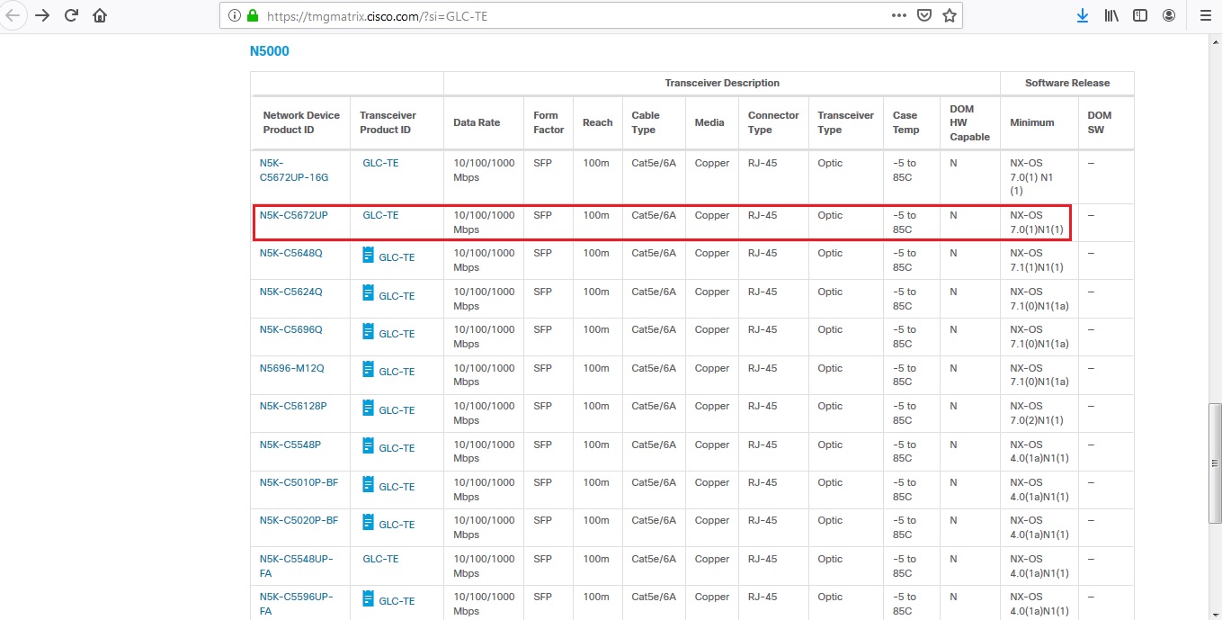Open the Firefox library
The height and width of the screenshot is (620, 1222).
click(1111, 14)
